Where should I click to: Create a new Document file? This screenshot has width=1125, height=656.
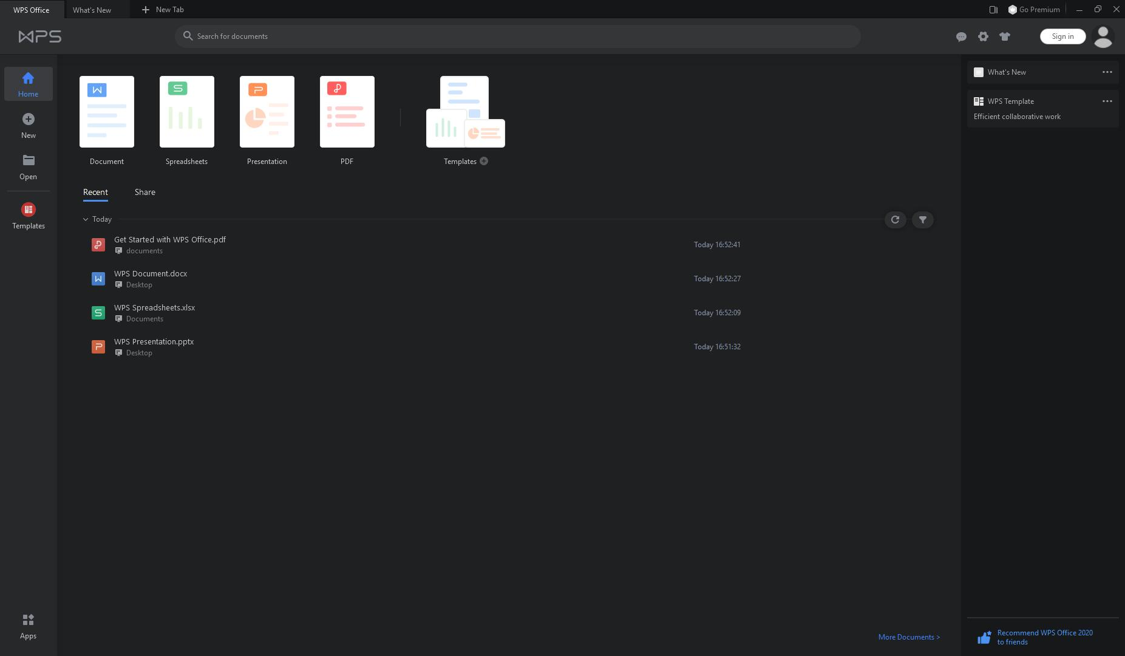coord(107,112)
